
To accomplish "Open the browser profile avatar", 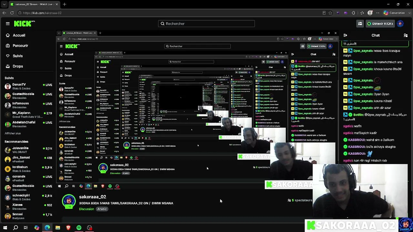I will coord(370,13).
